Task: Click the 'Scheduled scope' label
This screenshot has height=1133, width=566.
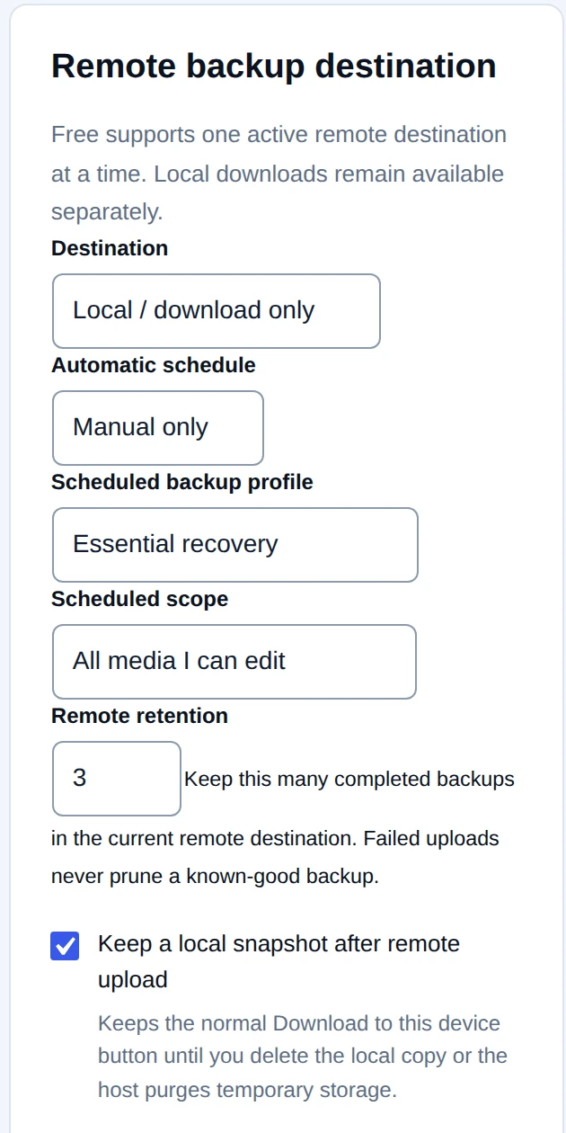Action: click(x=140, y=599)
